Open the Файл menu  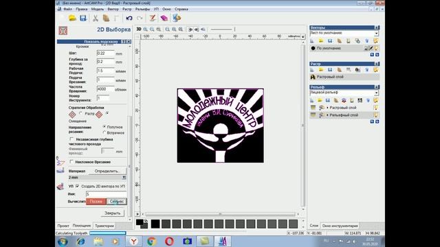(67, 9)
